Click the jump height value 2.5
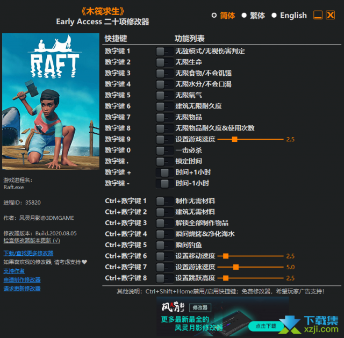 290,278
